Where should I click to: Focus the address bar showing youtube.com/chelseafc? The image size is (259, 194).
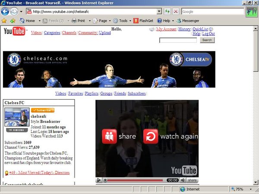click(x=92, y=12)
